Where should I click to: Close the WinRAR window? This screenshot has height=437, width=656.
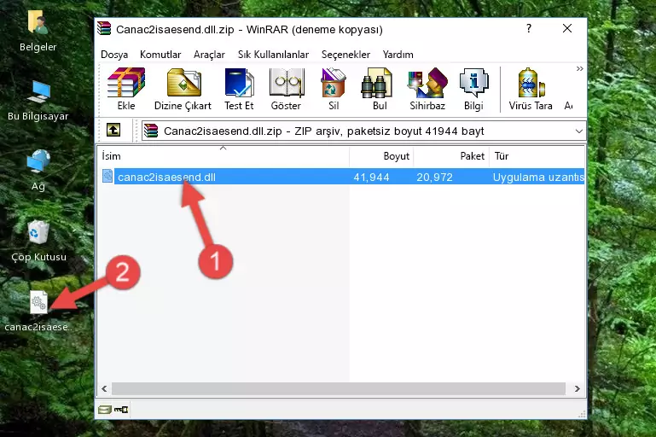point(567,28)
